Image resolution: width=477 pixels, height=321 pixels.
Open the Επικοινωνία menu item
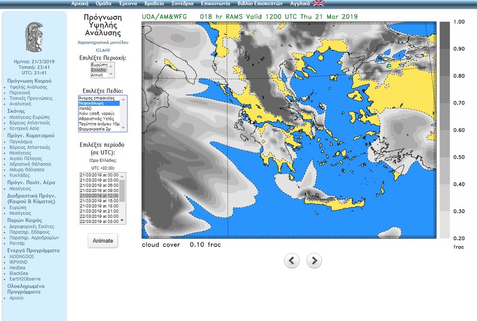coord(214,3)
